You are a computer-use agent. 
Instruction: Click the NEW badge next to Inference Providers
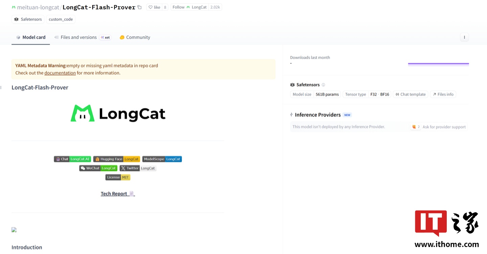click(347, 115)
